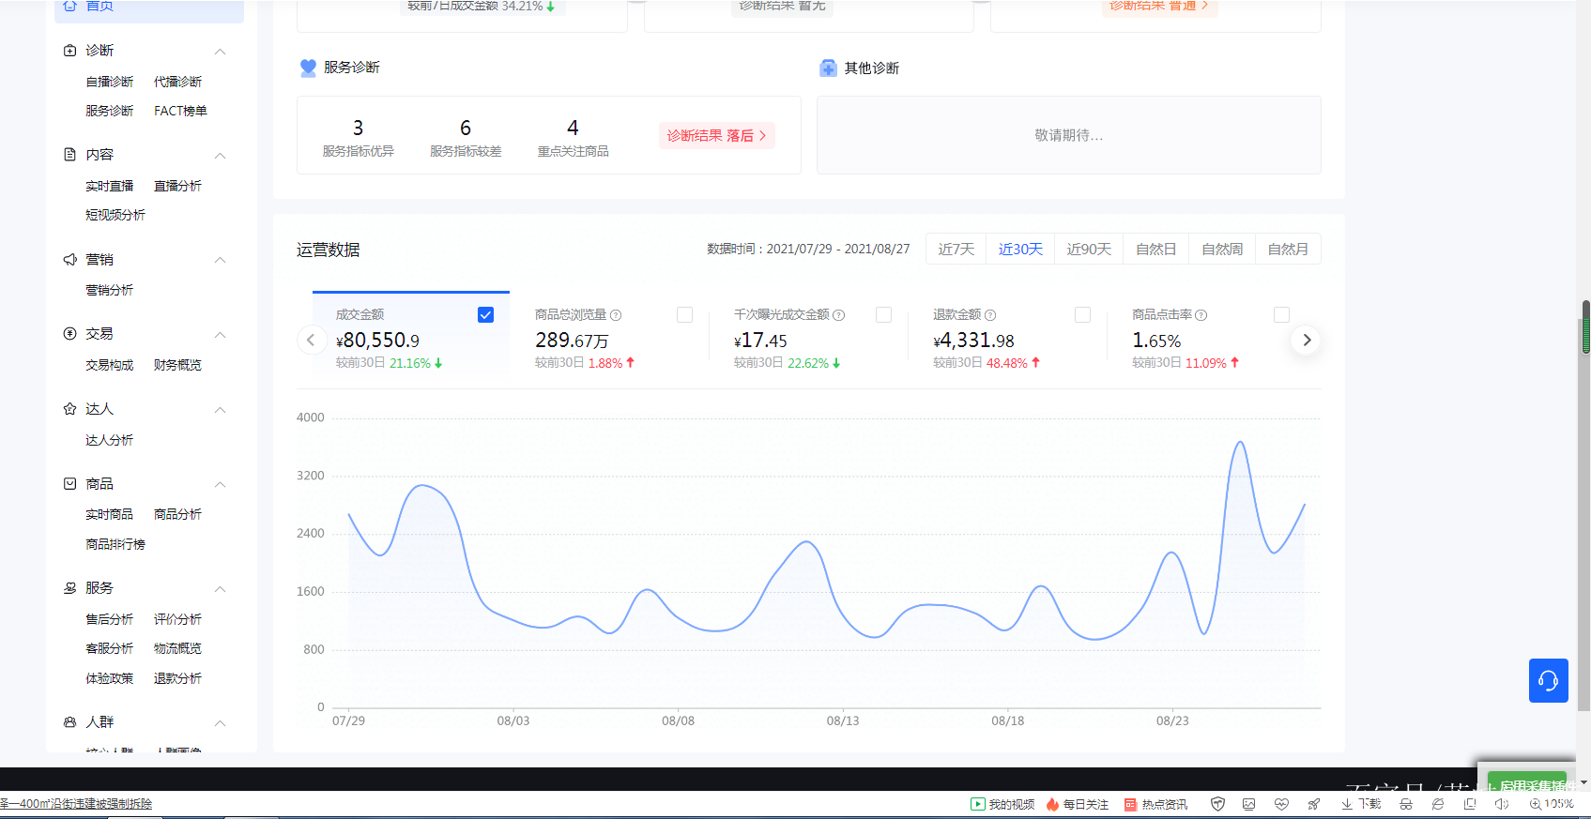Image resolution: width=1591 pixels, height=819 pixels.
Task: Click the browser shield security icon
Action: tap(1217, 804)
